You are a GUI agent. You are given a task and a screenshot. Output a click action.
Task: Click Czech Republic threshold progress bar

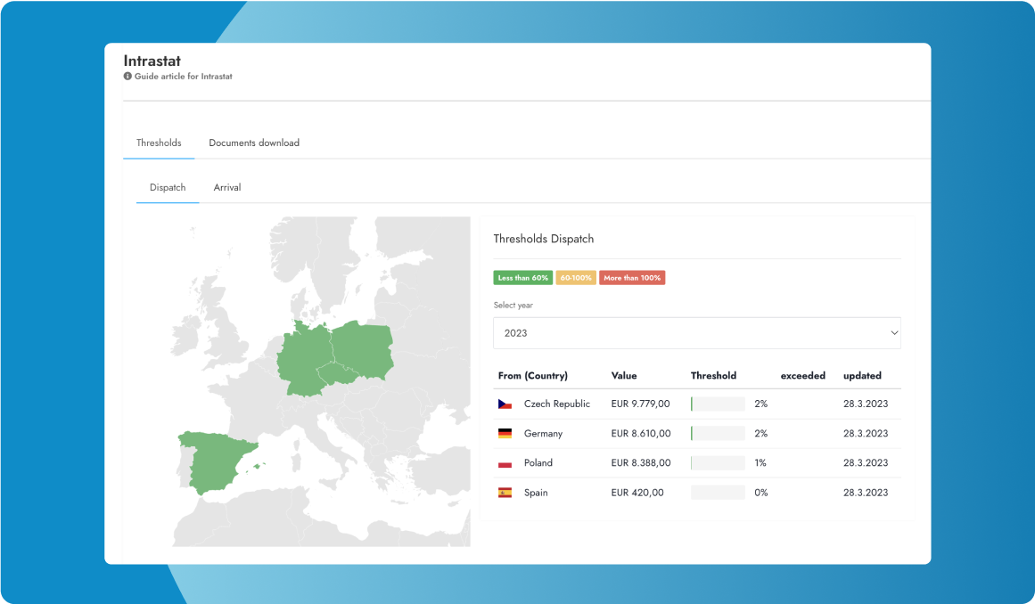[719, 404]
